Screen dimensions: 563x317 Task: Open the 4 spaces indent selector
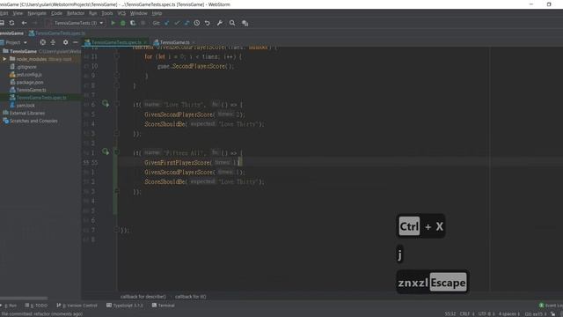point(509,313)
